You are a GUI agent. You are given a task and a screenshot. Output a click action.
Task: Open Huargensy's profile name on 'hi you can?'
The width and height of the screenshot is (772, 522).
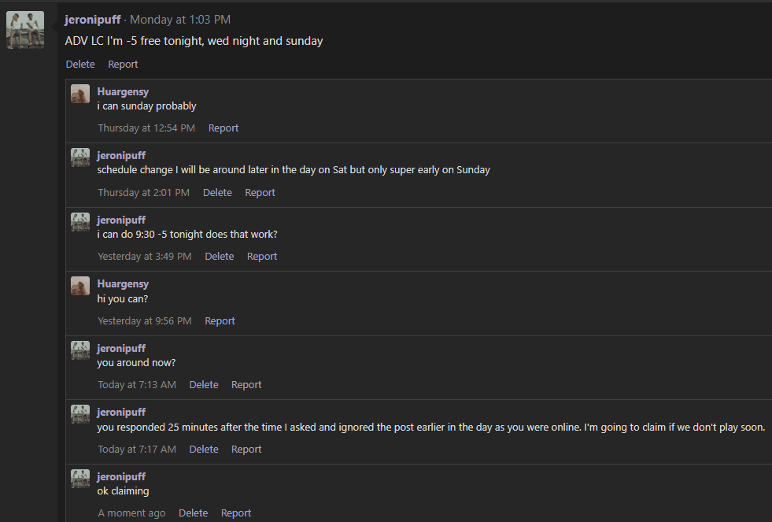123,283
